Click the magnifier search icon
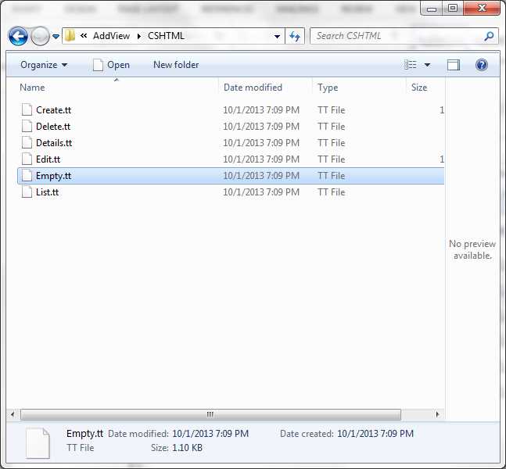506x469 pixels. coord(489,36)
